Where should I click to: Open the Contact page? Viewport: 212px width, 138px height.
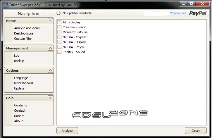20,111
